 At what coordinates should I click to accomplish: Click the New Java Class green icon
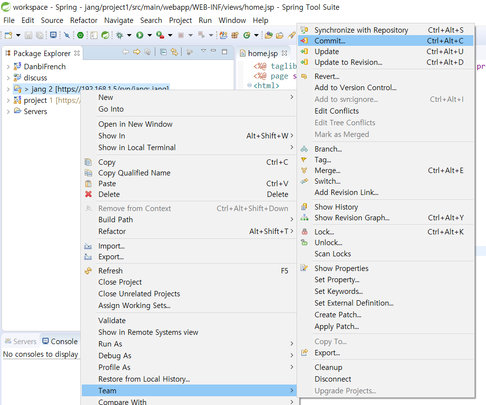coord(247,35)
